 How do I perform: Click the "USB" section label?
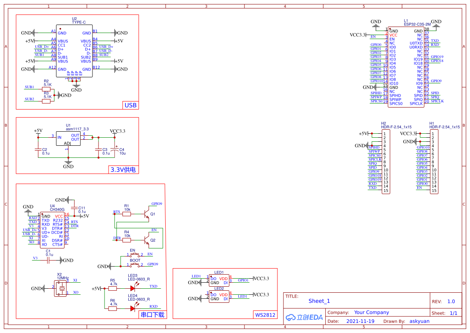pos(131,105)
